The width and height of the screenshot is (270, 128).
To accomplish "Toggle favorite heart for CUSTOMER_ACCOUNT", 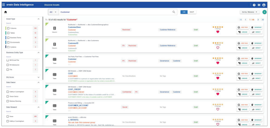I will pos(218,109).
